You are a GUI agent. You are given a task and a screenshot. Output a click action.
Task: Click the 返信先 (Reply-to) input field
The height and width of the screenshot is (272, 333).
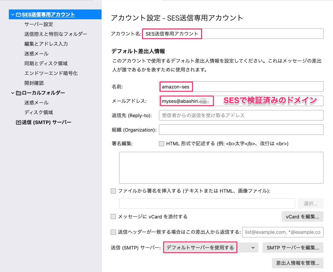point(241,115)
